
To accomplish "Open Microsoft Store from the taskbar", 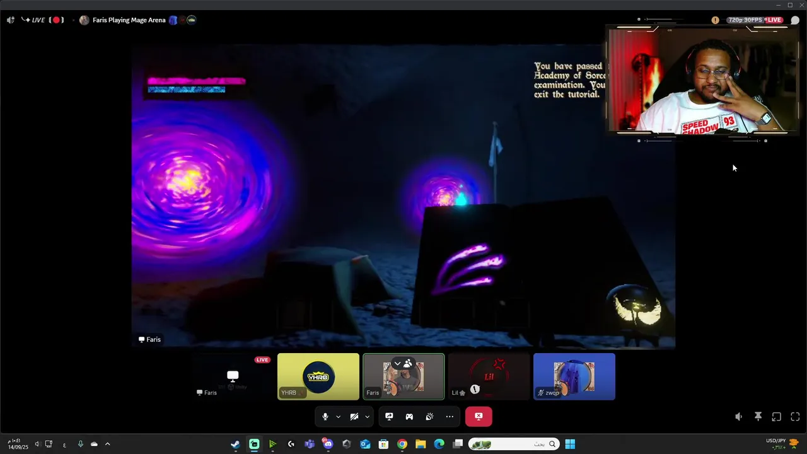I will pyautogui.click(x=383, y=444).
